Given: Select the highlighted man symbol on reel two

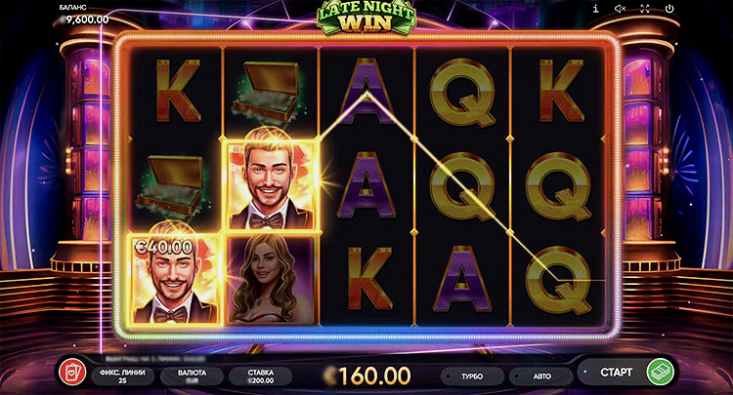Looking at the screenshot, I should pyautogui.click(x=271, y=185).
